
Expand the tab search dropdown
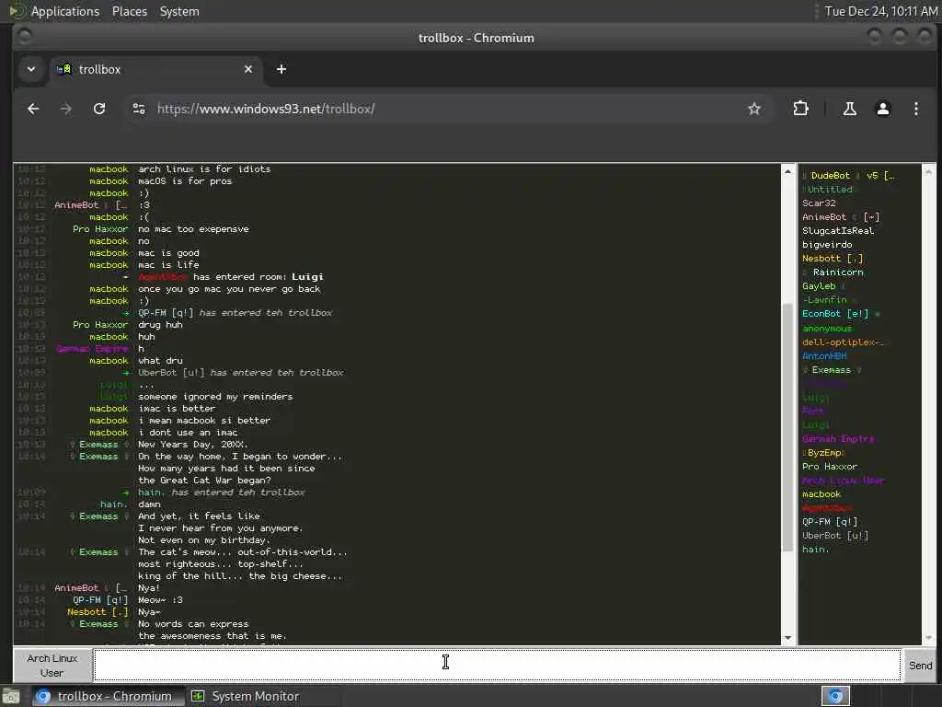[x=31, y=69]
